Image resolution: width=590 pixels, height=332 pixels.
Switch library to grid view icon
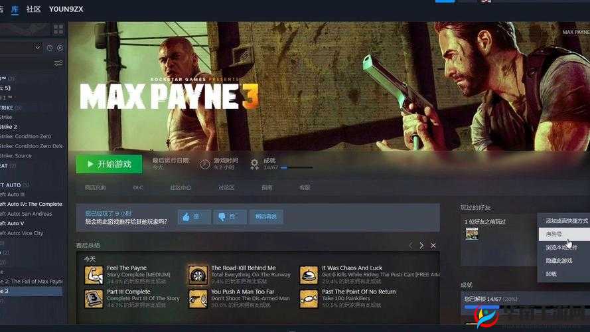coord(58,29)
